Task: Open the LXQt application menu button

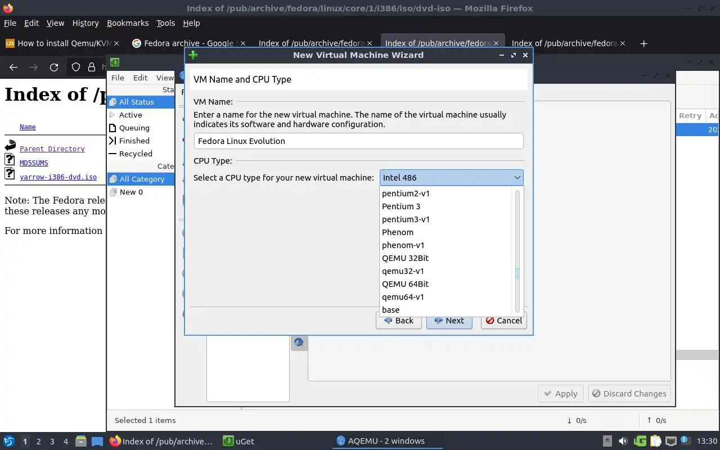Action: click(x=9, y=441)
